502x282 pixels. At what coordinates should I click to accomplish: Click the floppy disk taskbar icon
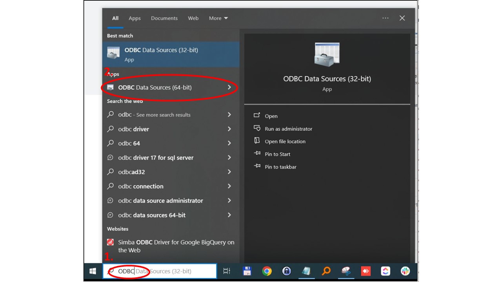247,271
